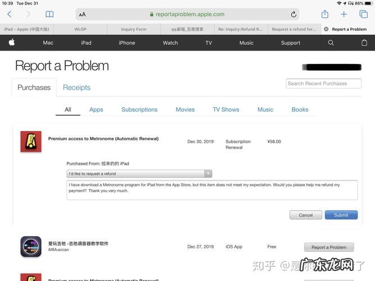Open the Apple site search magnifier
Image resolution: width=375 pixels, height=281 pixels.
coord(331,43)
